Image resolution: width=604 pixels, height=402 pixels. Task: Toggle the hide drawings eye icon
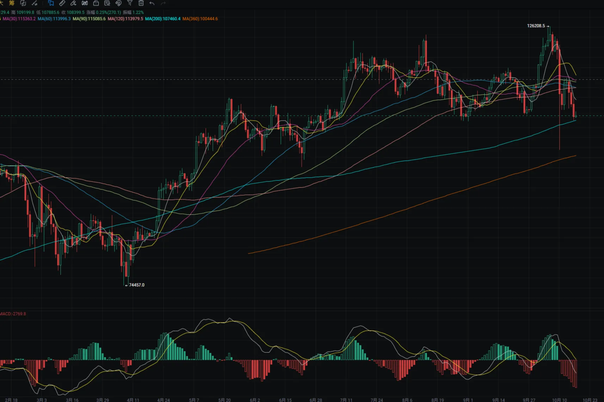click(x=118, y=3)
